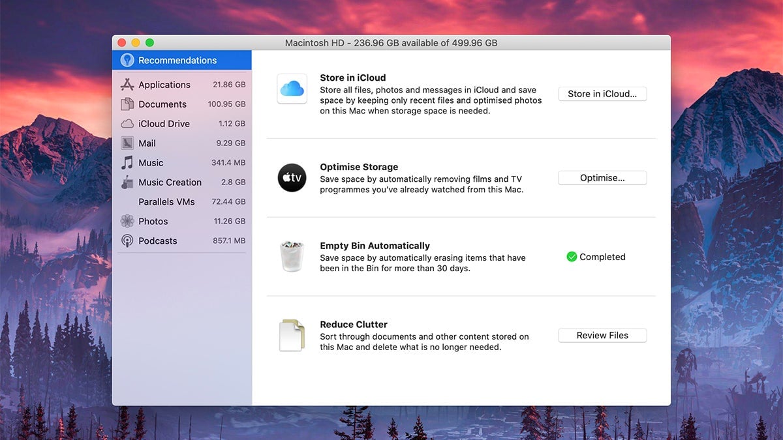This screenshot has height=440, width=783.
Task: Select the Mail envelope icon
Action: pyautogui.click(x=128, y=143)
